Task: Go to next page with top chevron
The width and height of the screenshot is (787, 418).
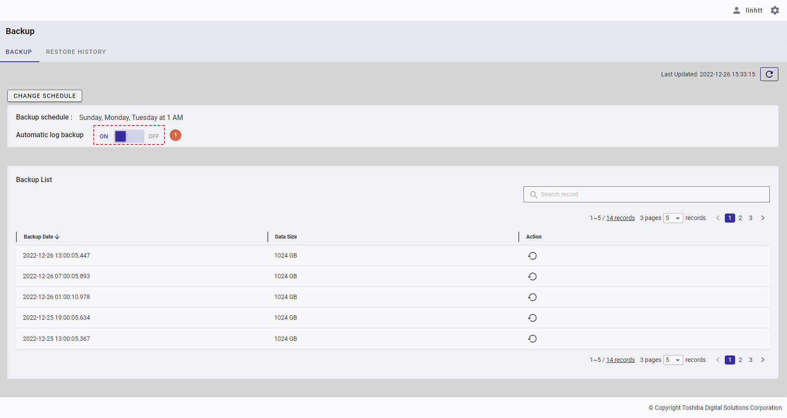Action: pyautogui.click(x=763, y=218)
